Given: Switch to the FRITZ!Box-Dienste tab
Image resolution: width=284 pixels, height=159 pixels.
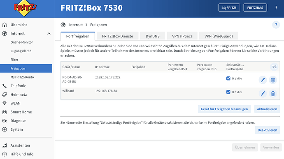Looking at the screenshot, I should pyautogui.click(x=118, y=36).
